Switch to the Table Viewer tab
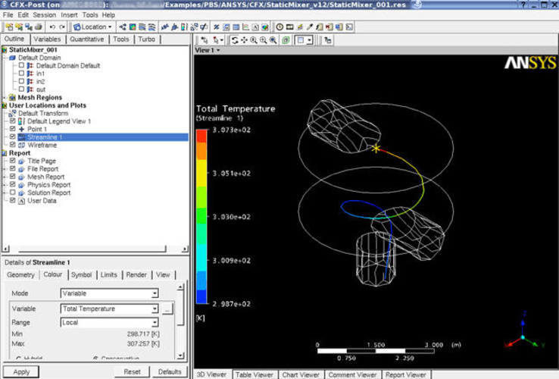 coord(255,374)
